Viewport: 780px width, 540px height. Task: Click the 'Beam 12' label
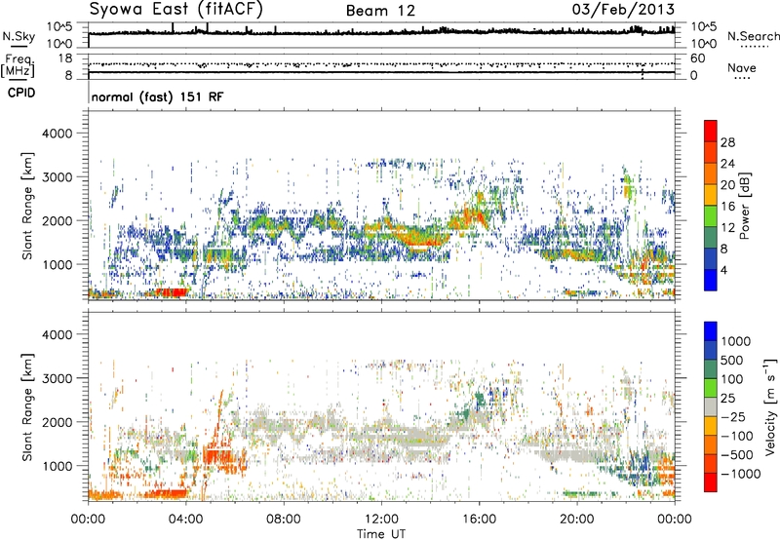(x=380, y=11)
